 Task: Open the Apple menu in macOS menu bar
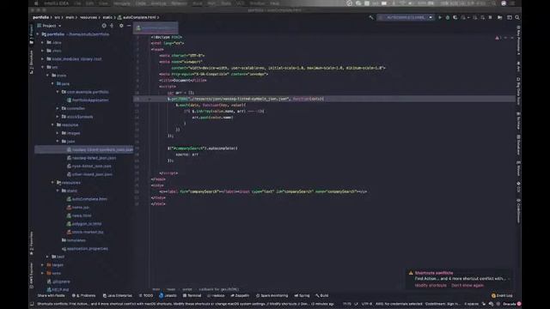coord(36,3)
